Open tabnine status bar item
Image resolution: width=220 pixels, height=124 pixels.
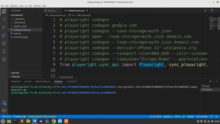click(x=19, y=116)
